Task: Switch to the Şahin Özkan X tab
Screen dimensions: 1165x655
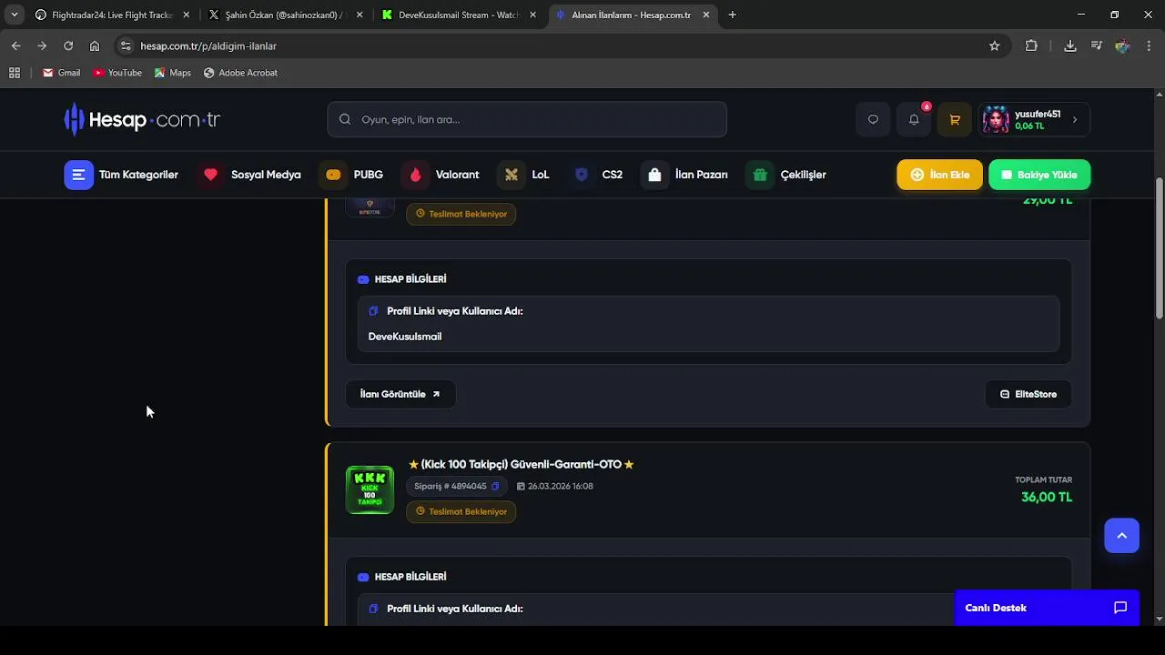Action: click(286, 15)
